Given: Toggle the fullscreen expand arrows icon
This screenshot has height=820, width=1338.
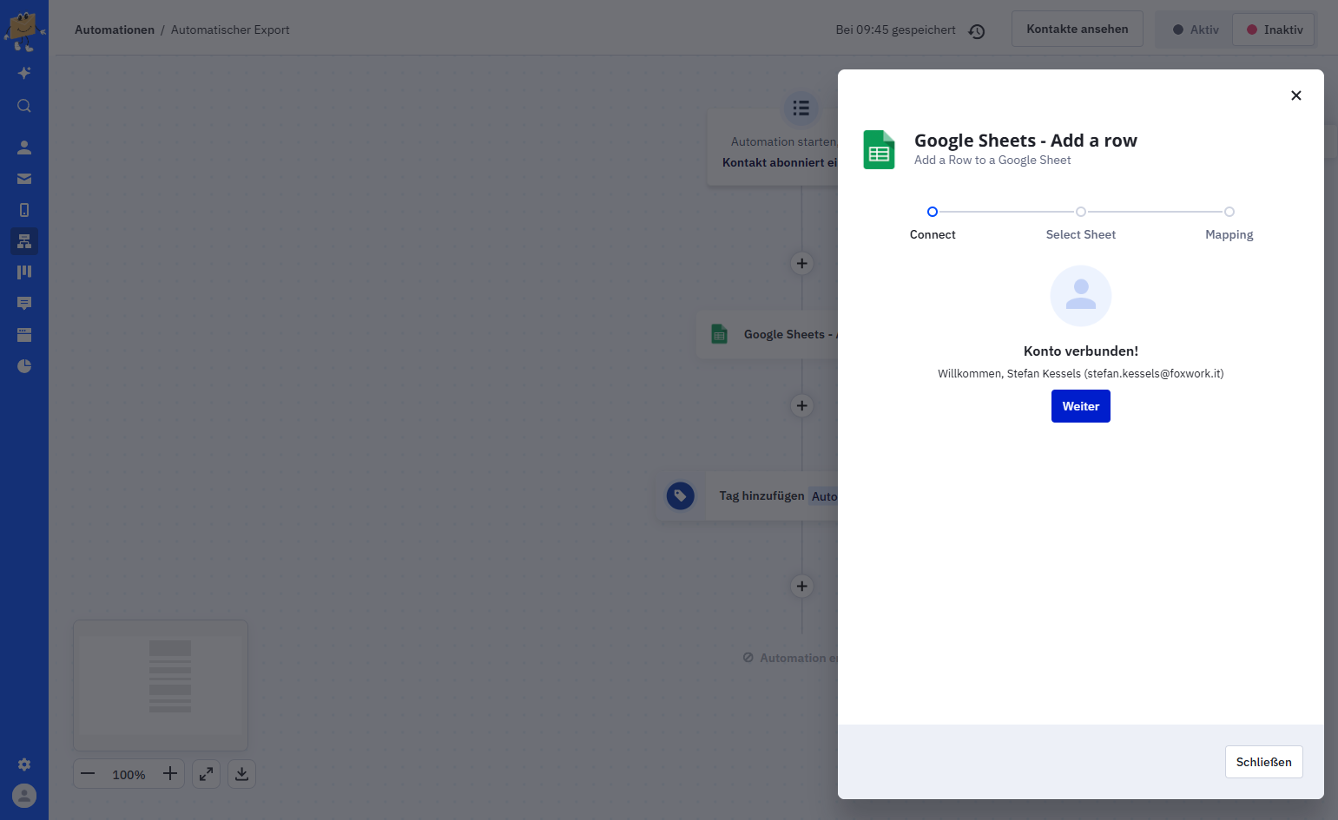Looking at the screenshot, I should [206, 774].
